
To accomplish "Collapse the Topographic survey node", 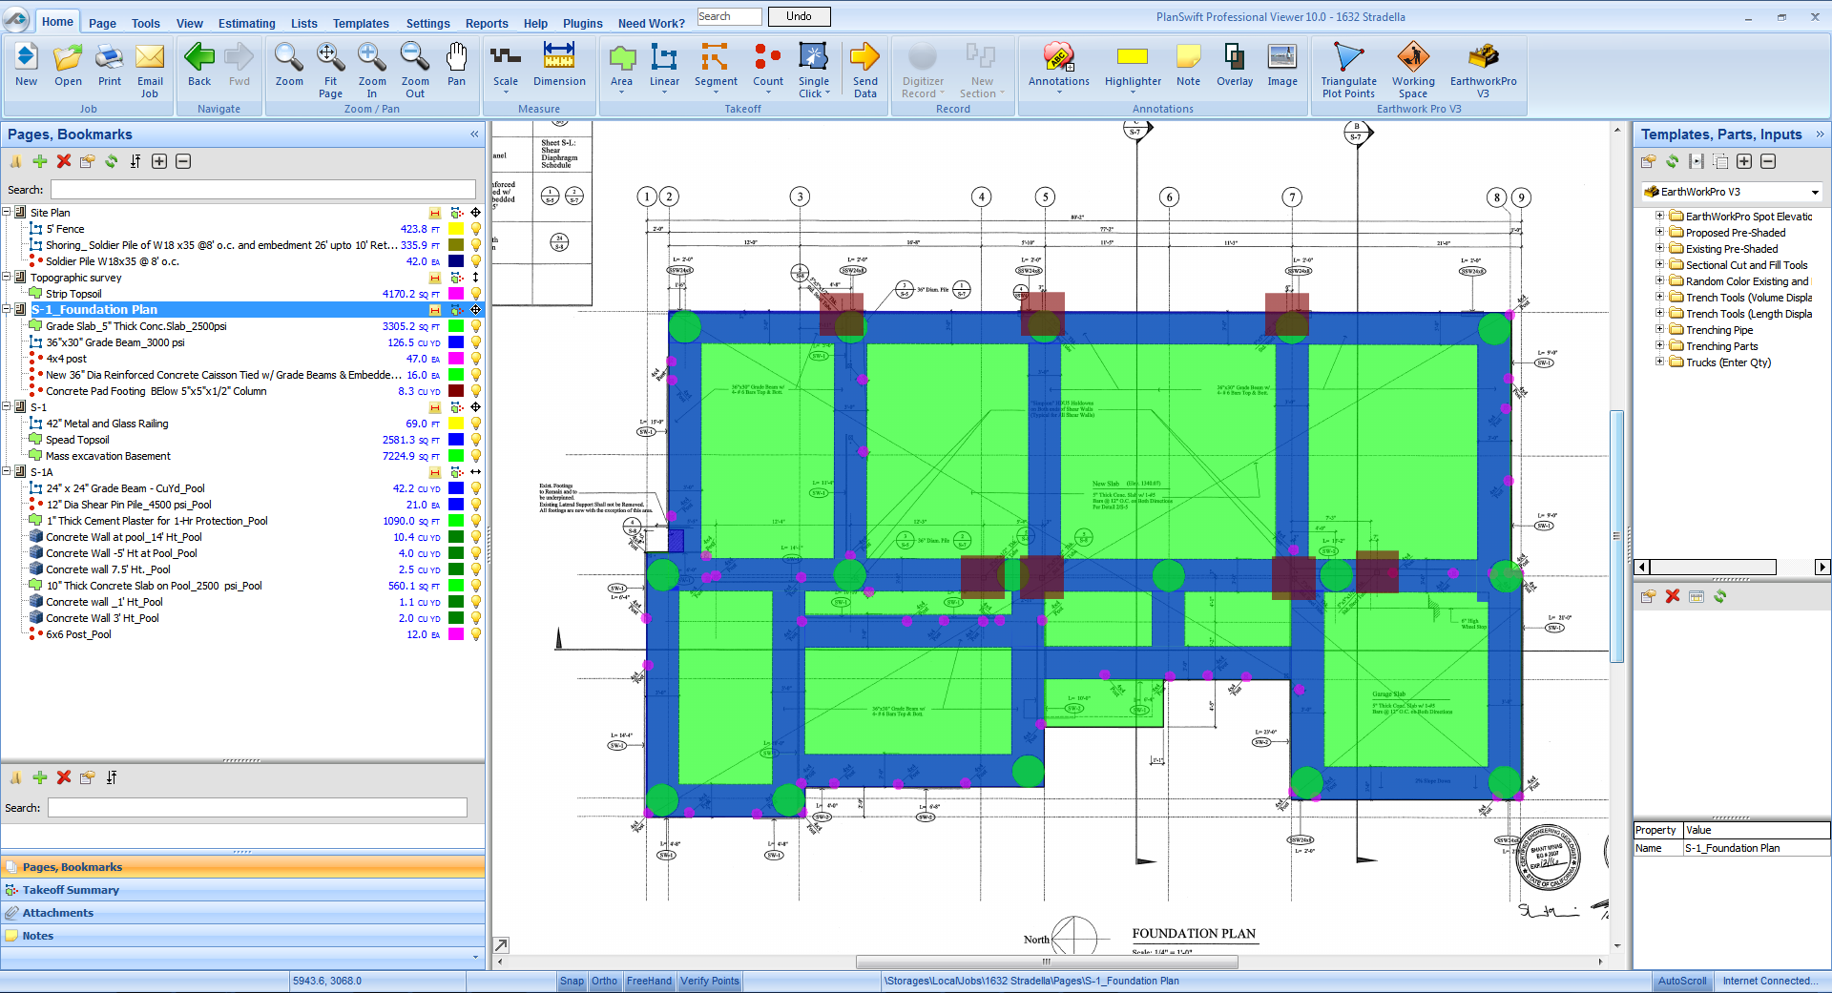I will pos(7,278).
